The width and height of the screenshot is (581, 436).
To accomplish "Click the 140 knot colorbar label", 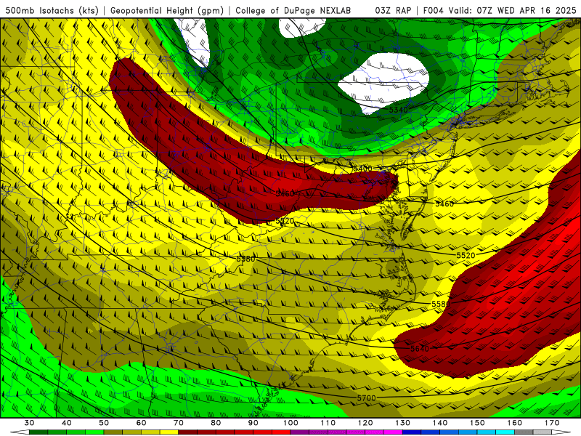I will [x=440, y=423].
